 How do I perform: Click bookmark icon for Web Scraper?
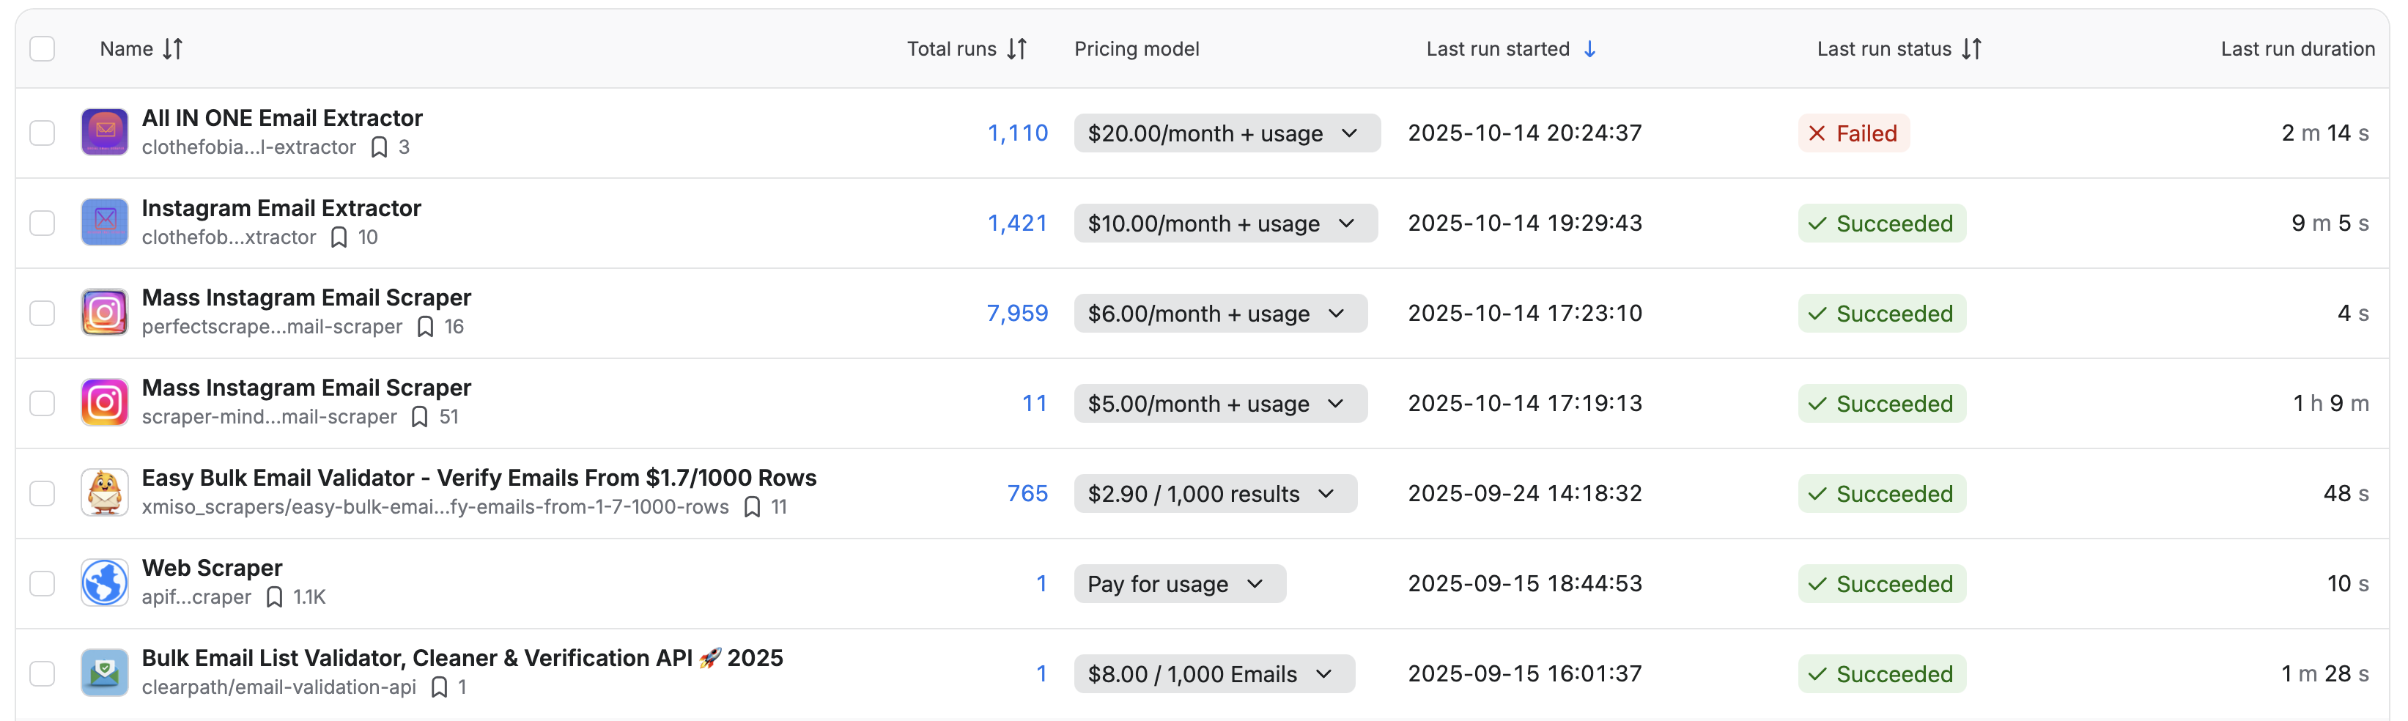274,596
